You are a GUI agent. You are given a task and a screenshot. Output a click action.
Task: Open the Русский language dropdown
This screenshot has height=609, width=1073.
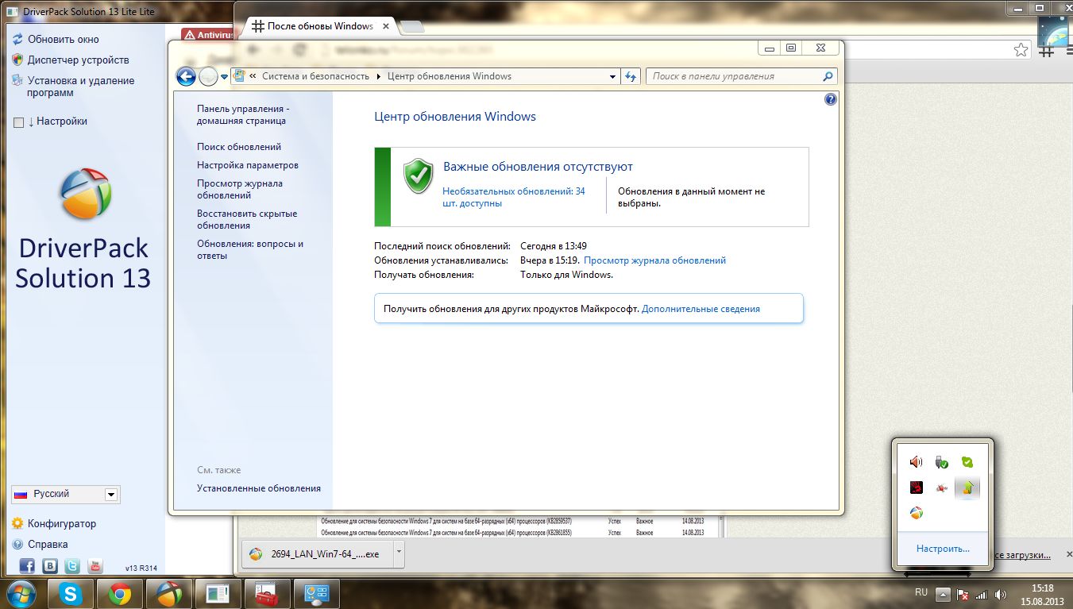(65, 494)
